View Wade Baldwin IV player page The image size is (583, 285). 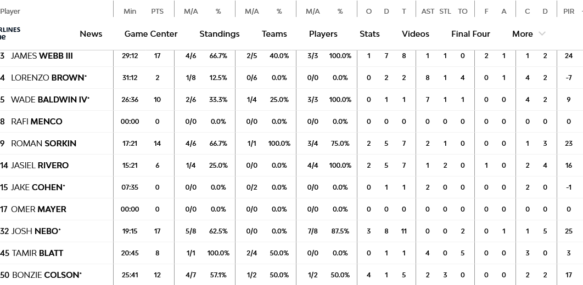pyautogui.click(x=49, y=100)
